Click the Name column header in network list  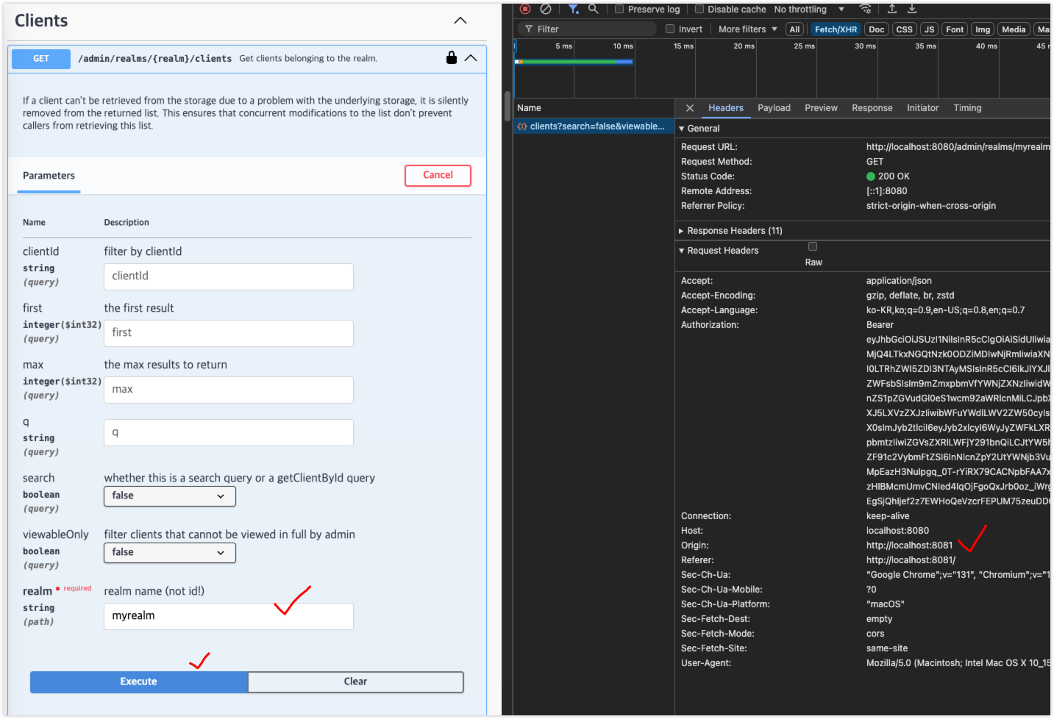pos(594,108)
